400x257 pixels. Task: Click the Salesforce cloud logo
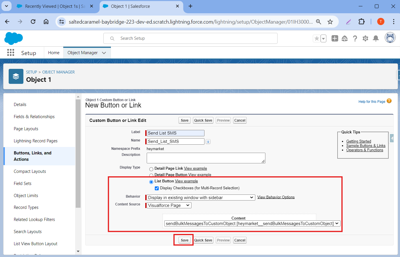(x=14, y=38)
